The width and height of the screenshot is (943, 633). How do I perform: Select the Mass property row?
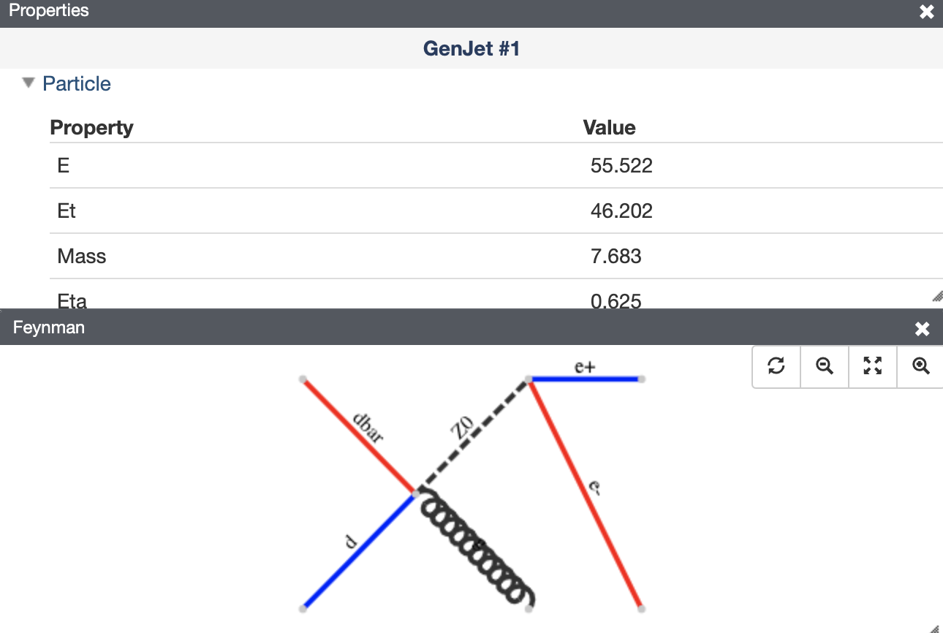coord(82,257)
